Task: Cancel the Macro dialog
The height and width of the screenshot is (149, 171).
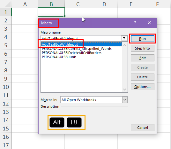Action: (x=142, y=128)
